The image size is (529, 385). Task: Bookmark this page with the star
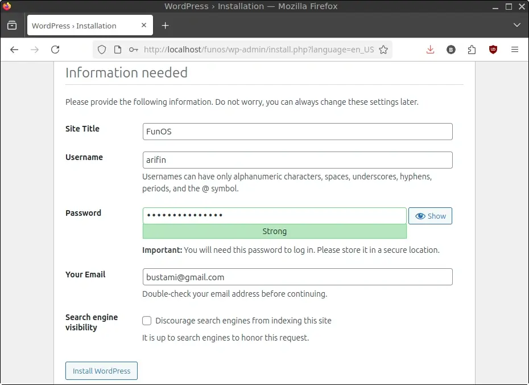tap(383, 50)
